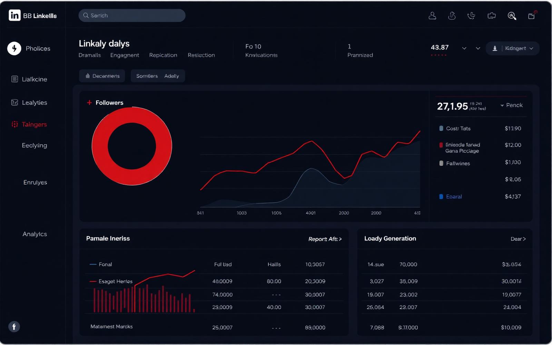552x345 pixels.
Task: Open the Kdngert account dropdown
Action: click(x=513, y=48)
